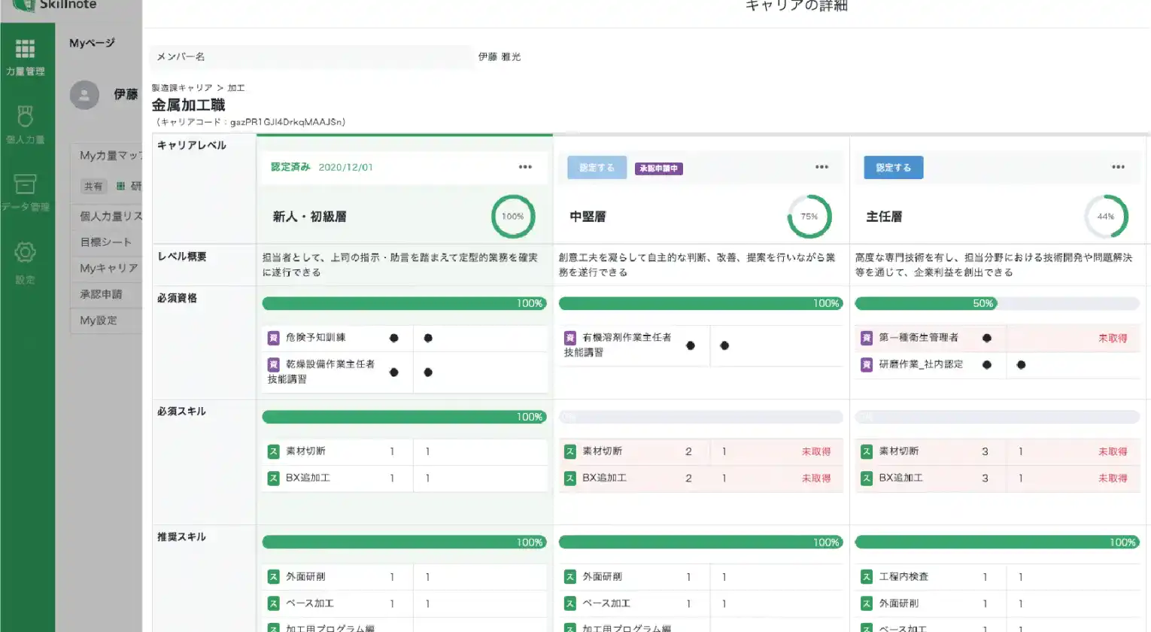The image size is (1151, 632).
Task: Open the three-dot menu for 新人・初級層
Action: (x=525, y=167)
